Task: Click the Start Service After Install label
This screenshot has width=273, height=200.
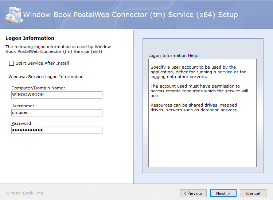Action: click(42, 63)
